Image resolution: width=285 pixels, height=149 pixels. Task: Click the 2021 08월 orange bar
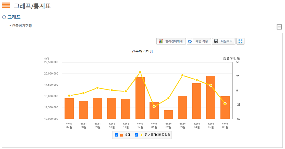(x=83, y=110)
